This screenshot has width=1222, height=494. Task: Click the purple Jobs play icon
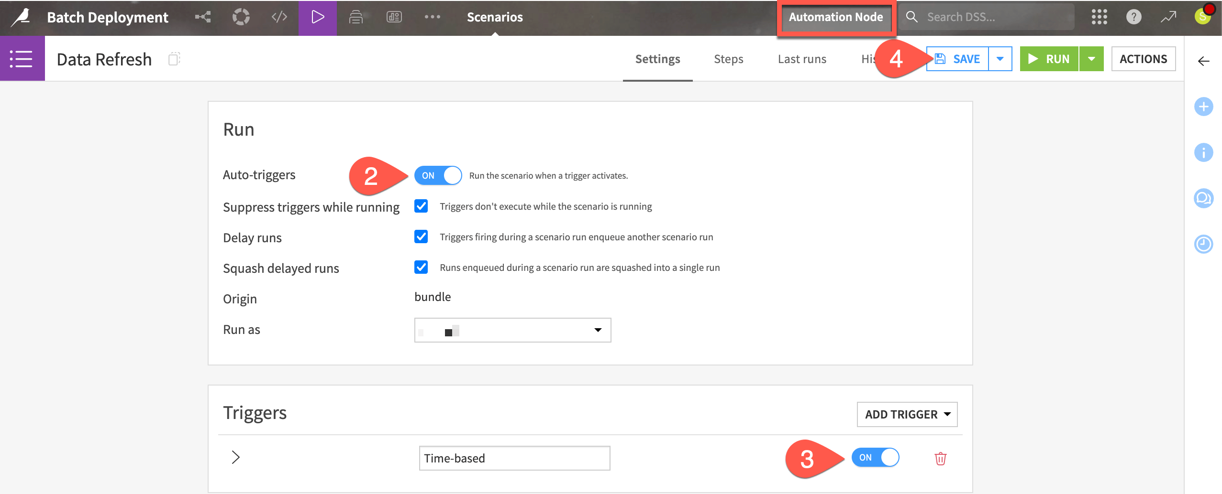(x=317, y=17)
